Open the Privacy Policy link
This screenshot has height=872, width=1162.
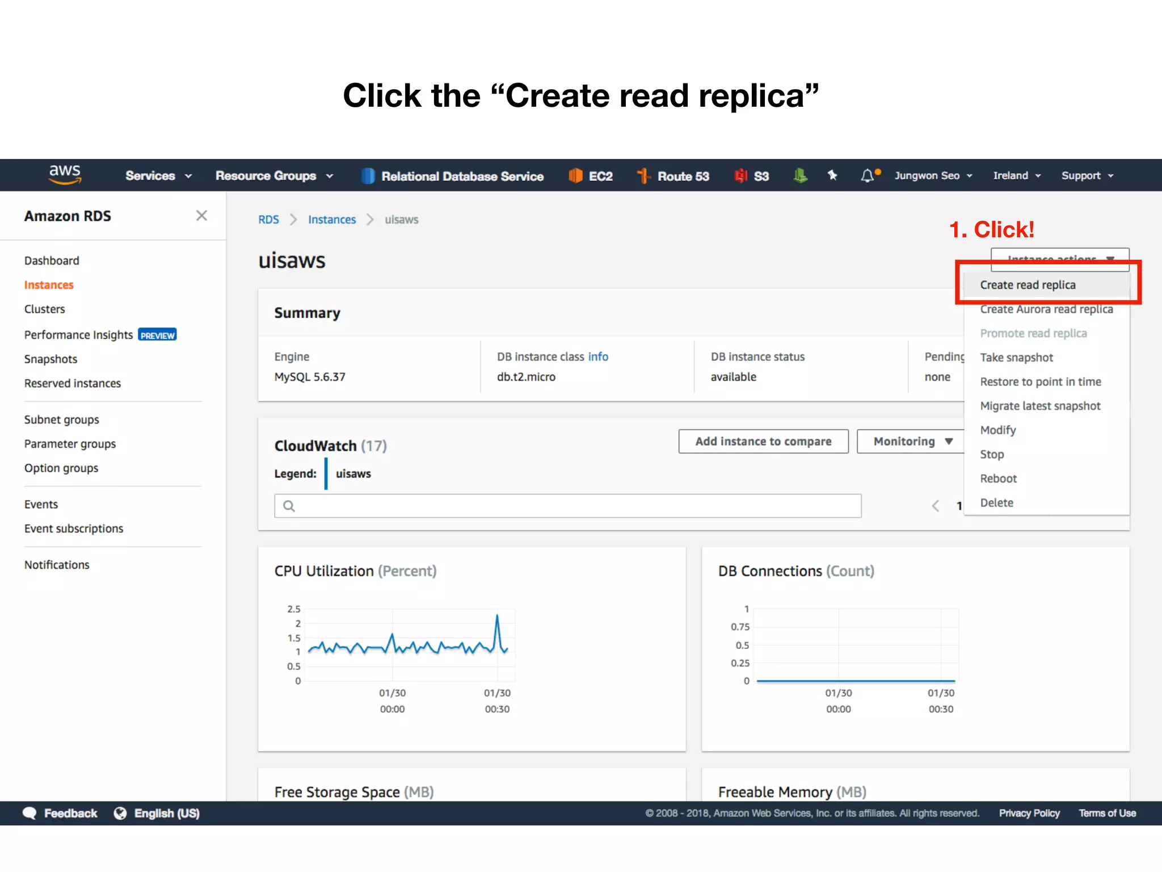click(x=1029, y=814)
